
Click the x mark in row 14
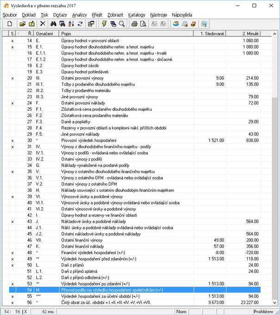(x=12, y=41)
